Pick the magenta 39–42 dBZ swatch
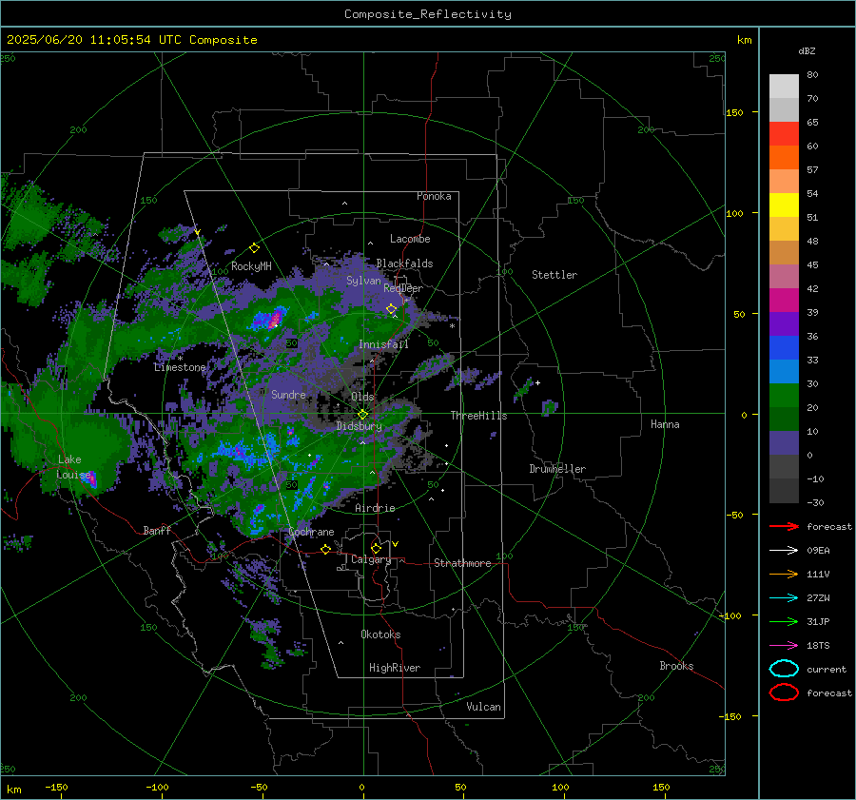Image resolution: width=856 pixels, height=800 pixels. click(784, 300)
